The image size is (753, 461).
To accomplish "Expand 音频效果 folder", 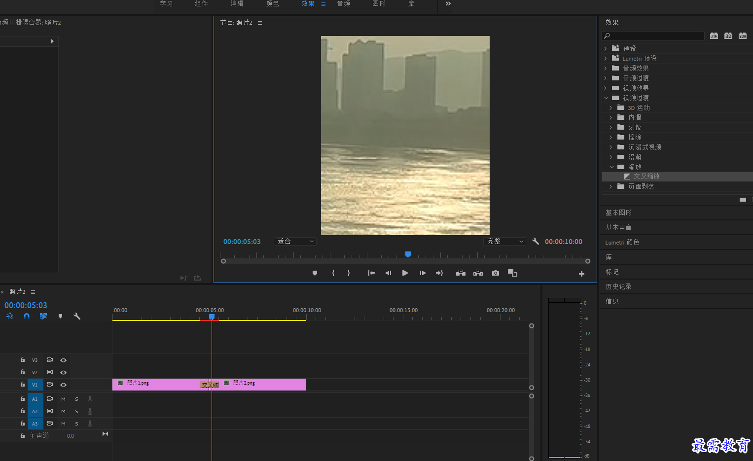I will point(606,68).
